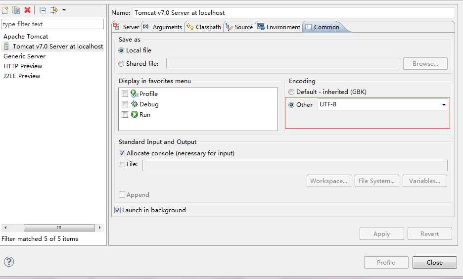Toggle the Append checkbox
Screen dimensions: 463x279
coord(122,194)
